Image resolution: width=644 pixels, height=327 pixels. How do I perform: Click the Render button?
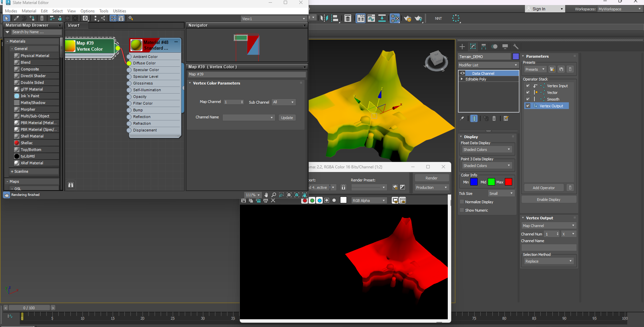(432, 178)
